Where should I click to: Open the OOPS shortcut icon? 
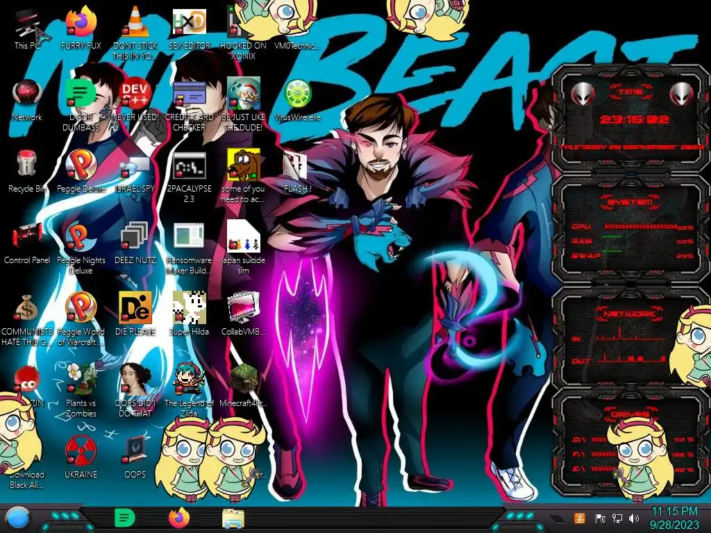coord(135,457)
